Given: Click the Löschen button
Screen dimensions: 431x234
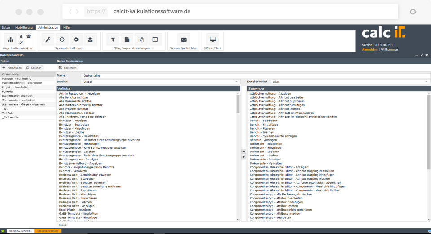Looking at the screenshot, I should pos(34,68).
